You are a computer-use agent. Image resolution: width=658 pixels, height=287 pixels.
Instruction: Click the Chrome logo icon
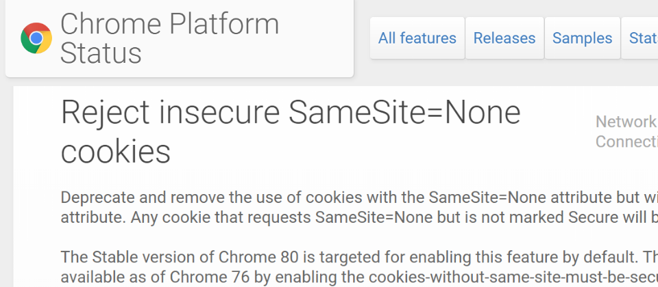[36, 38]
